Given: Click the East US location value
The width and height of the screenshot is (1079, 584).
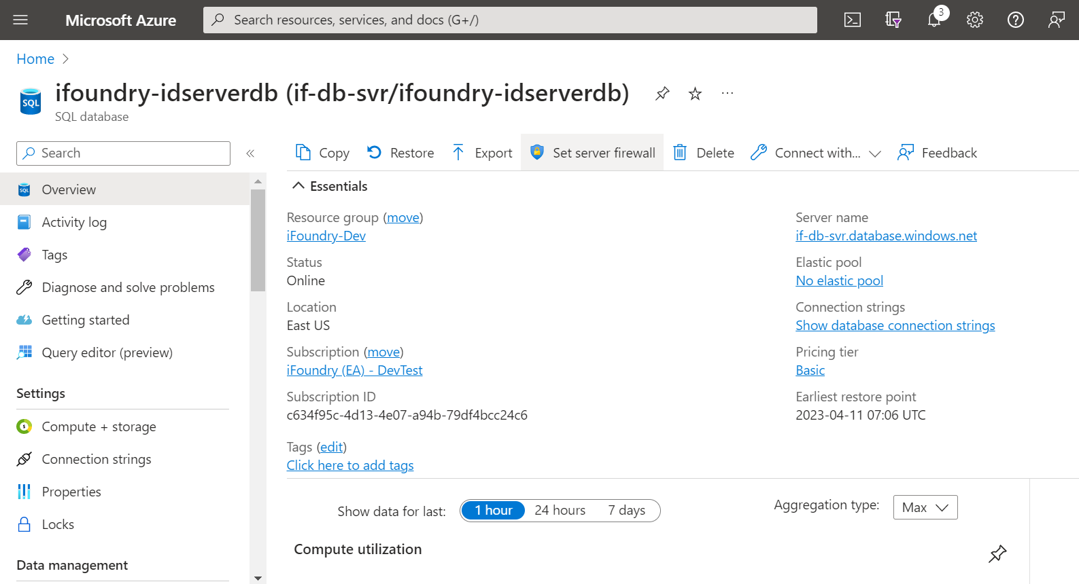Looking at the screenshot, I should (308, 325).
